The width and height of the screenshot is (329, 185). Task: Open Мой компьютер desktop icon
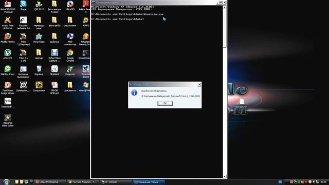(70, 39)
